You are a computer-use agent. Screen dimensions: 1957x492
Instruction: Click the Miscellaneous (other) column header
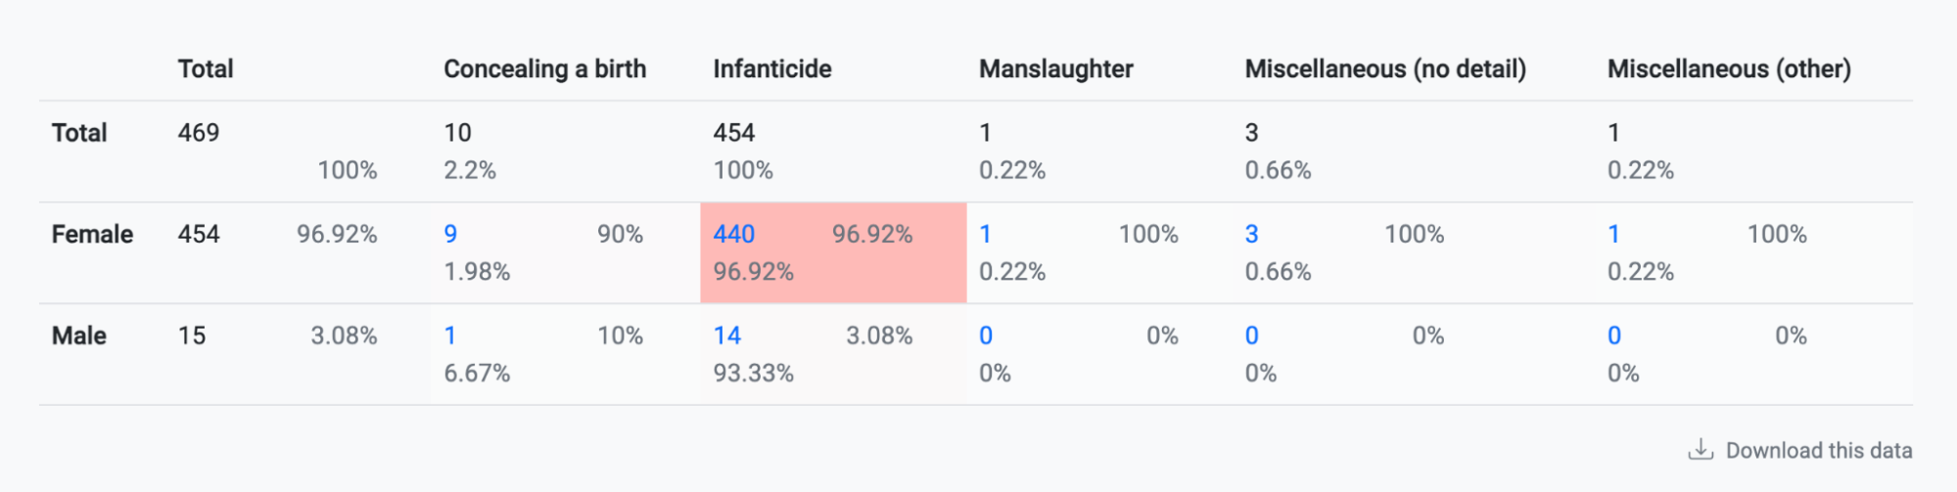(1728, 68)
